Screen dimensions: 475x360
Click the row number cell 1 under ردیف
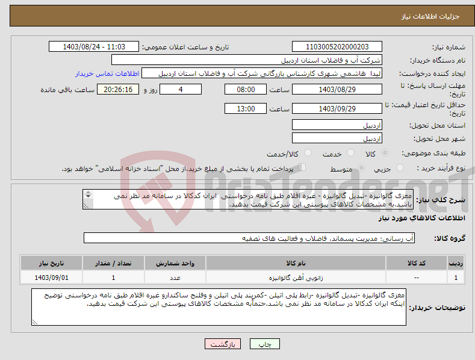[456, 278]
